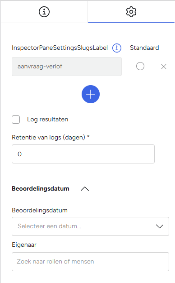175x283 pixels.
Task: Click the bold Beoordelingsdatum section header
Action: point(41,189)
